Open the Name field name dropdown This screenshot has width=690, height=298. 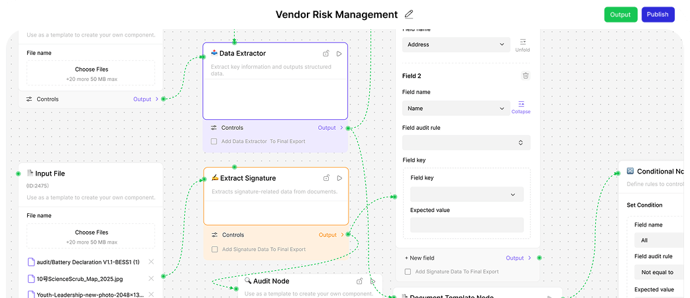456,108
